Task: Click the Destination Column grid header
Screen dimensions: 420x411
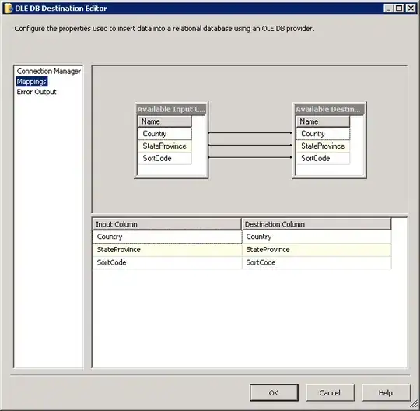Action: 317,224
